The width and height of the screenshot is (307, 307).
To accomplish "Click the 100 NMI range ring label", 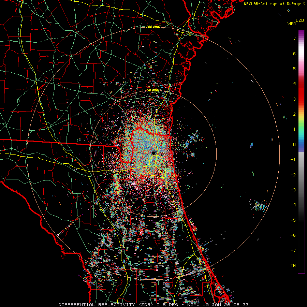I will tap(153, 27).
